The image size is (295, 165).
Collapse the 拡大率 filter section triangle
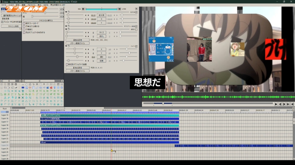66,12
